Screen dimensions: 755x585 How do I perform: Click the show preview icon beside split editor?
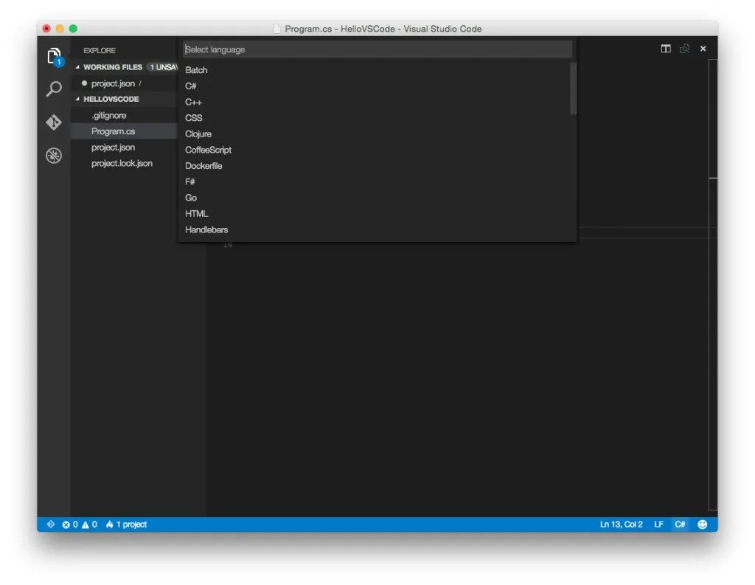click(x=684, y=49)
